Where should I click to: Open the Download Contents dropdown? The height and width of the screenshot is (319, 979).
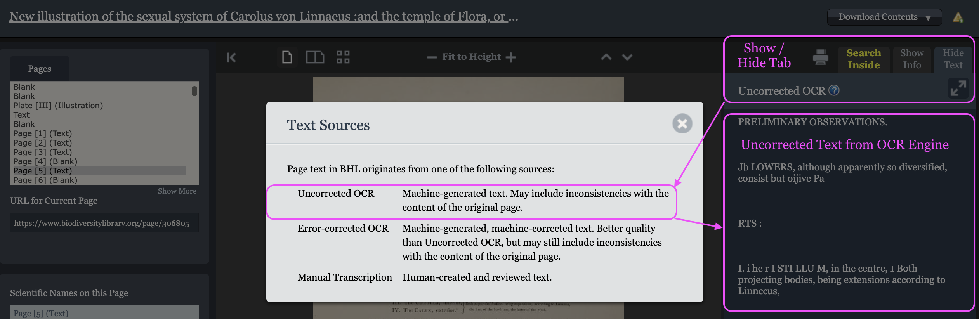click(x=884, y=17)
